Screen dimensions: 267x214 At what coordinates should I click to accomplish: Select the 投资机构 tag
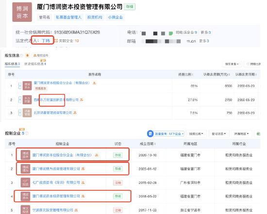pyautogui.click(x=95, y=17)
